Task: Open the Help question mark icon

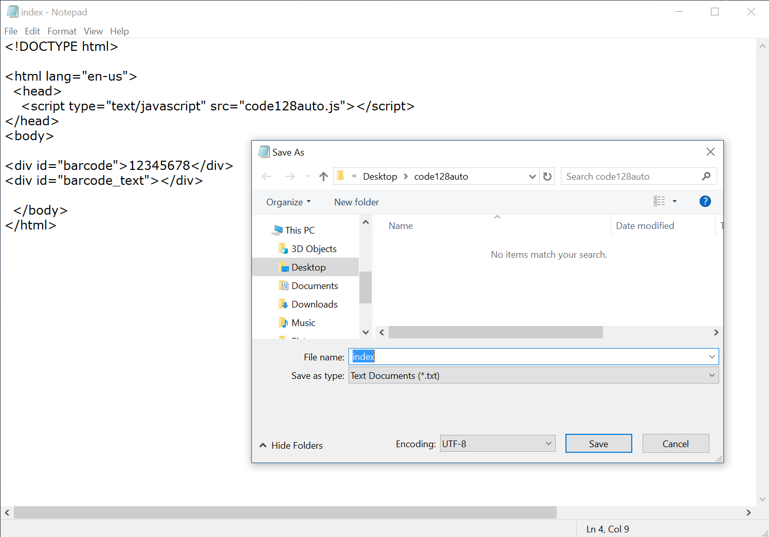Action: (x=705, y=201)
